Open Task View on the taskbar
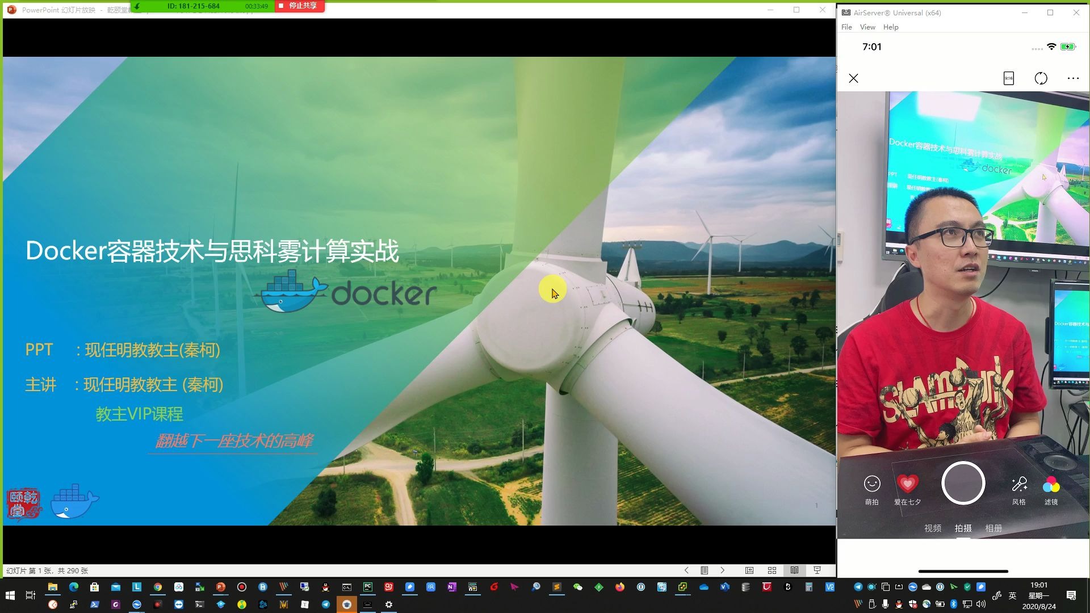Image resolution: width=1090 pixels, height=613 pixels. click(31, 595)
